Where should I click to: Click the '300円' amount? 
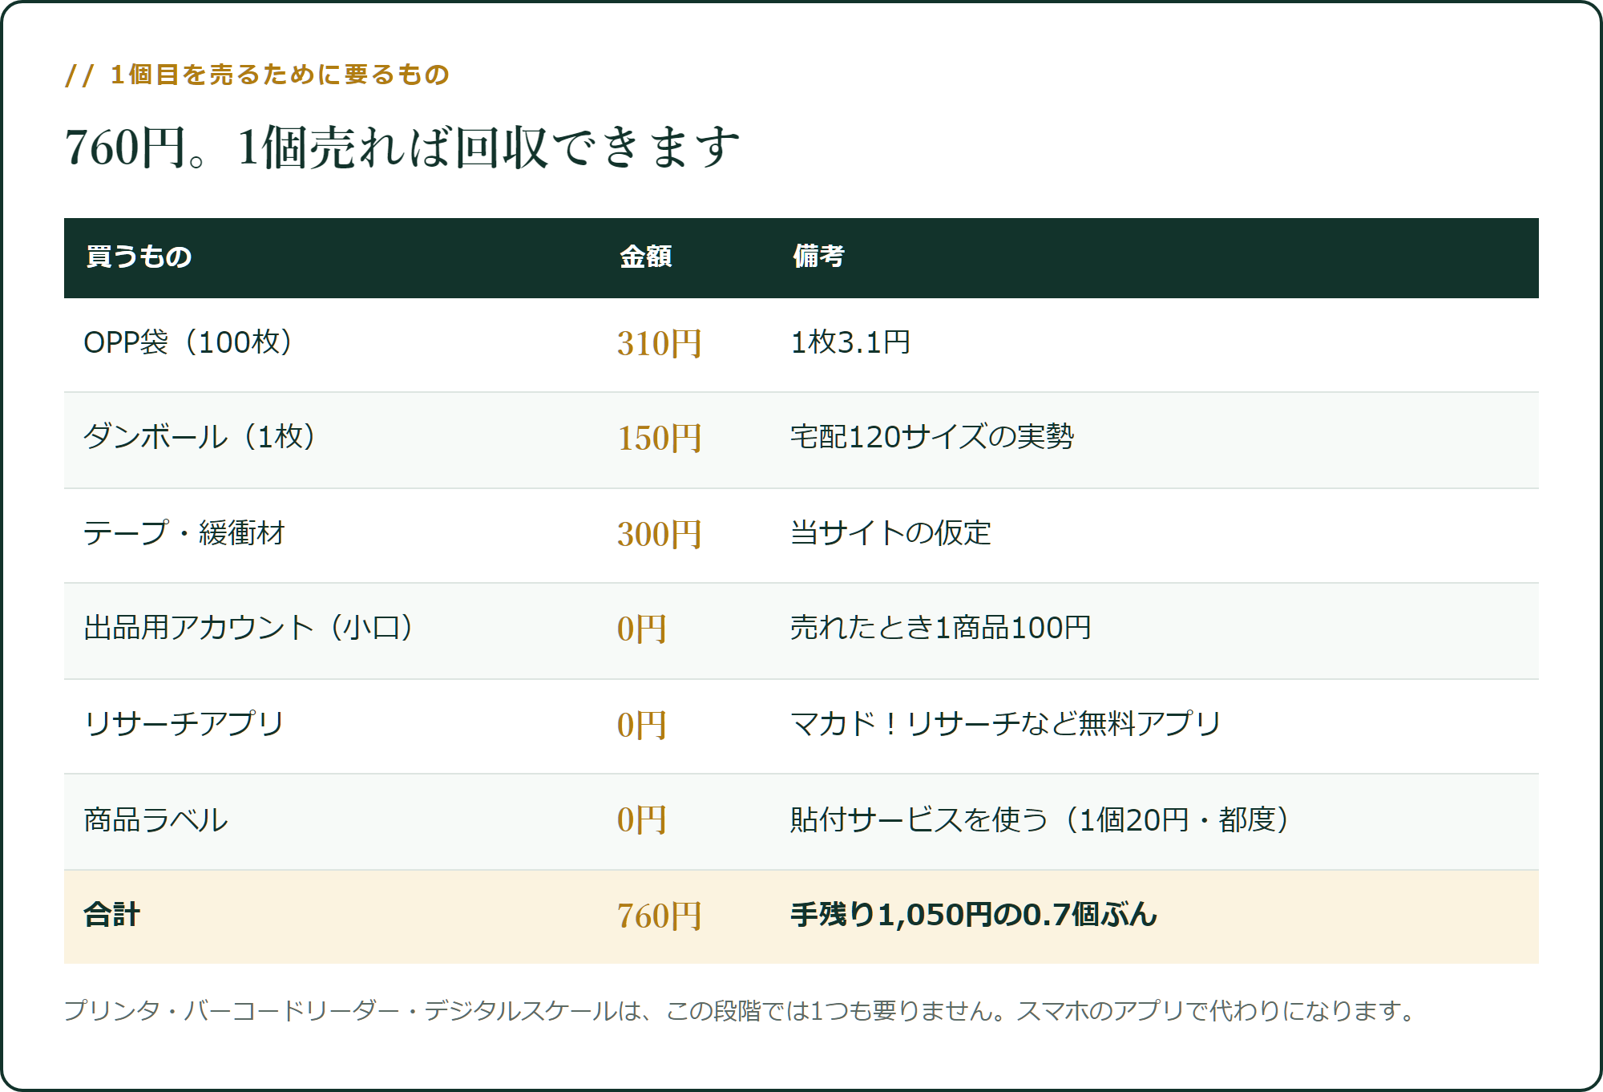tap(659, 535)
